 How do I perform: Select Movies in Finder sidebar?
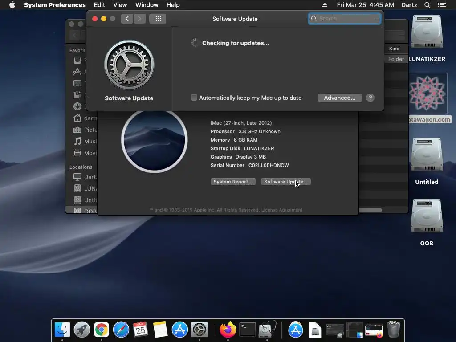85,153
